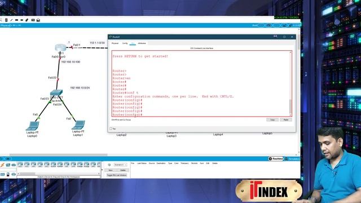Click the 192.168.10.0/24 note label

click(80, 88)
